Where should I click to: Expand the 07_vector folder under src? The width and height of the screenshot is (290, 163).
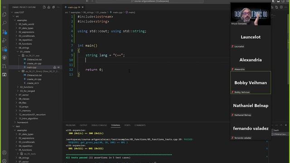pyautogui.click(x=24, y=95)
